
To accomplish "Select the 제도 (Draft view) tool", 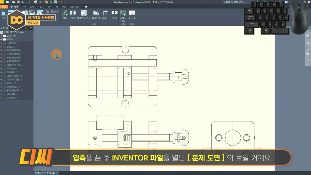I will [x=65, y=14].
